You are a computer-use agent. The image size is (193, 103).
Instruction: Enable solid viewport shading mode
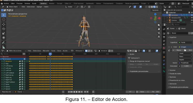pyautogui.click(x=152, y=7)
